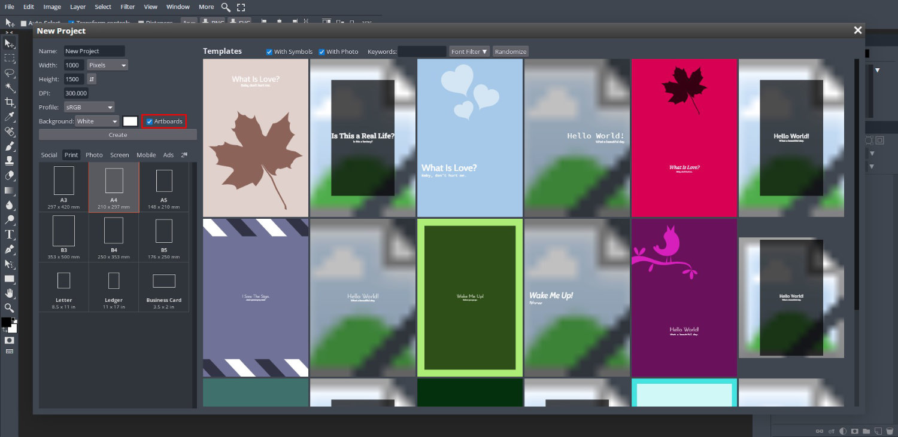Toggle fullscreen mode icon
Viewport: 898px width, 437px height.
point(241,7)
